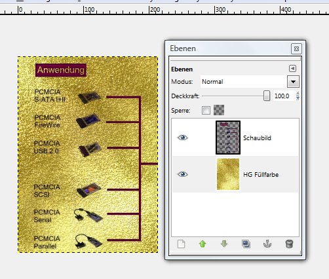
Task: Click the HG Füllfarbe gold thumbnail
Action: coord(228,174)
